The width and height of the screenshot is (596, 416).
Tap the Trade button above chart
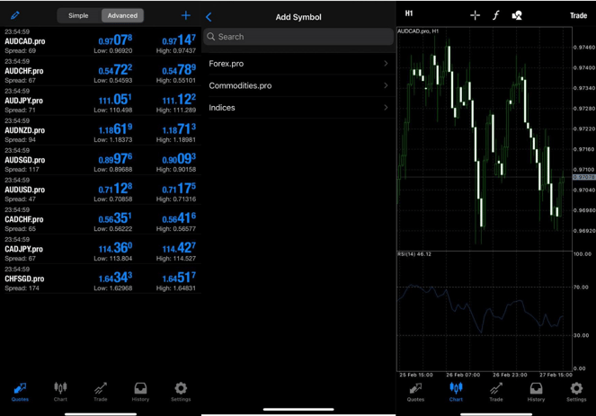point(578,15)
